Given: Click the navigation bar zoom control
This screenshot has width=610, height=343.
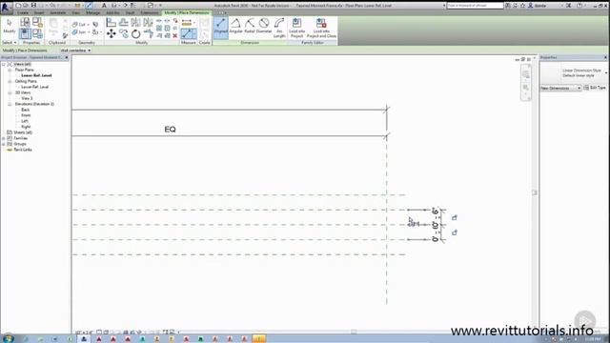Looking at the screenshot, I should pos(526,88).
